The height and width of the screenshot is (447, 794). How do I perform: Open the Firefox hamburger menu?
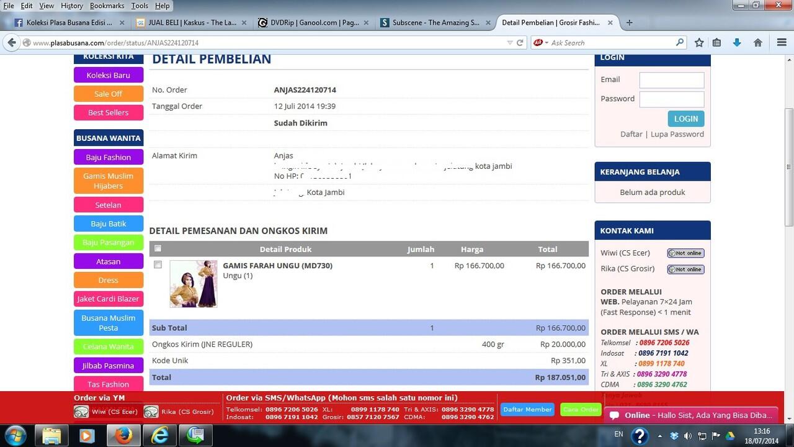tap(782, 43)
